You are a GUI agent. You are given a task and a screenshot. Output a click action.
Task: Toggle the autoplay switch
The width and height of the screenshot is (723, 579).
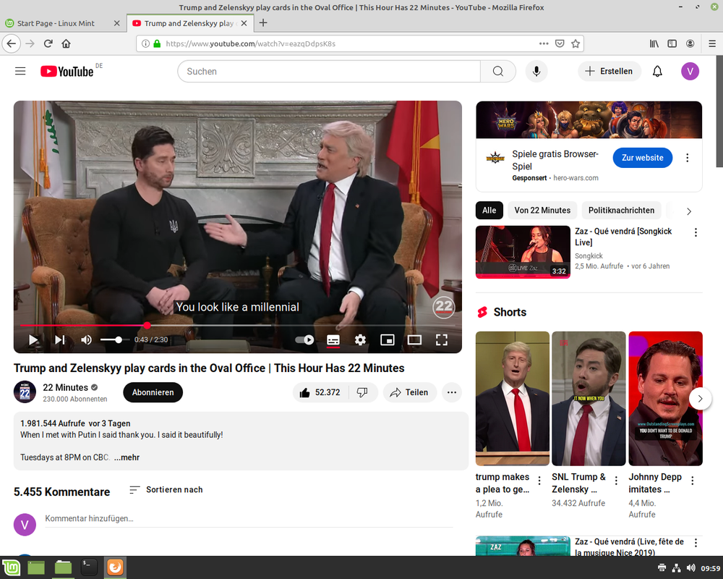coord(305,340)
